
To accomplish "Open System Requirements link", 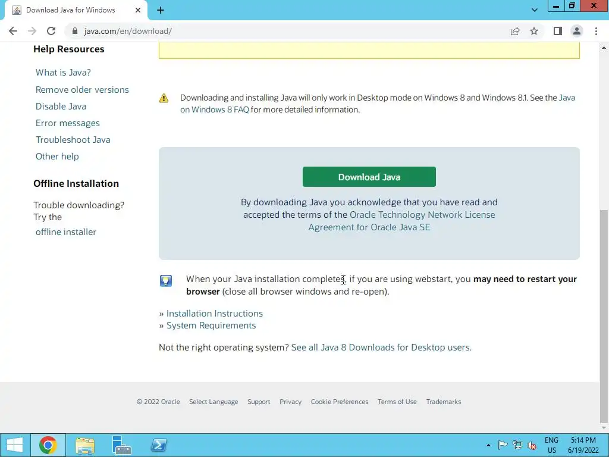I will 211,325.
